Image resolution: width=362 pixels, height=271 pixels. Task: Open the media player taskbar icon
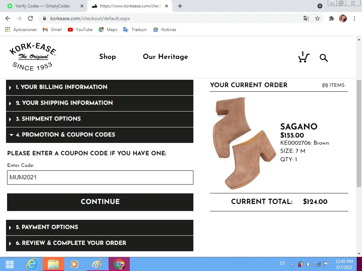pos(75,264)
